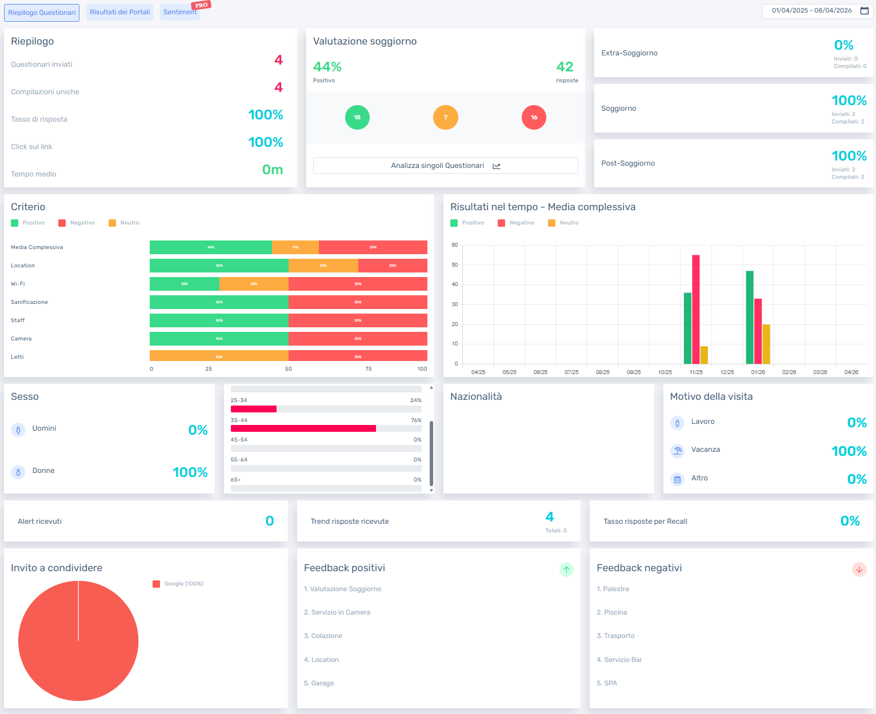
Task: Click the 45-54 age progress bar
Action: tap(326, 448)
